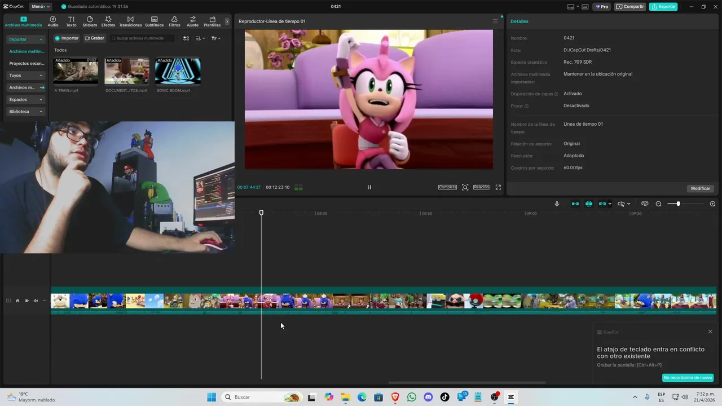This screenshot has width=722, height=406.
Task: Click the microphone voice record icon
Action: [x=557, y=204]
